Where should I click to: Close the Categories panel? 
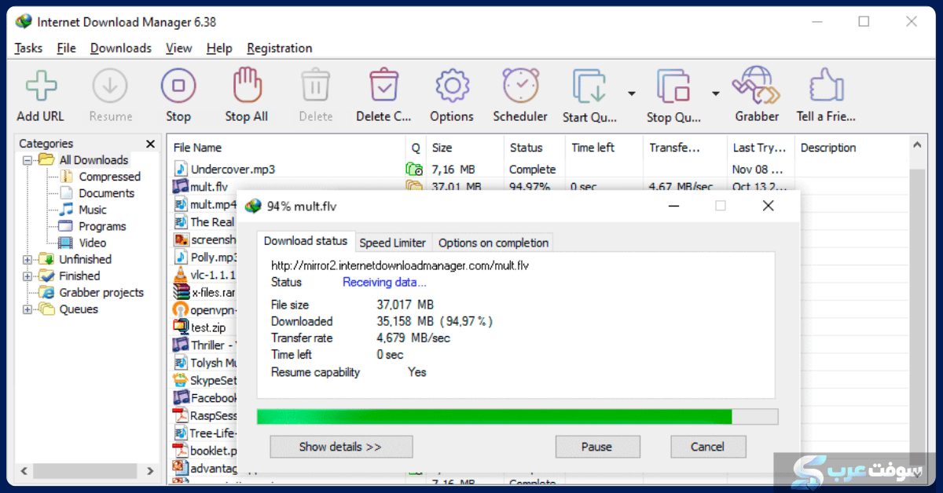tap(151, 144)
